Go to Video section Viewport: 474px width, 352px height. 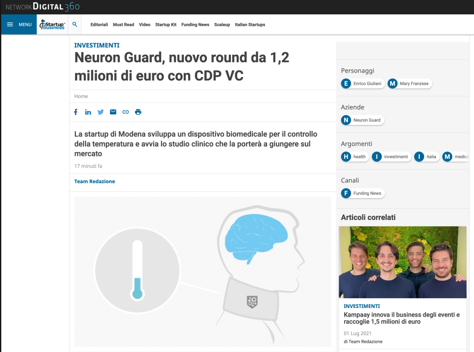145,24
